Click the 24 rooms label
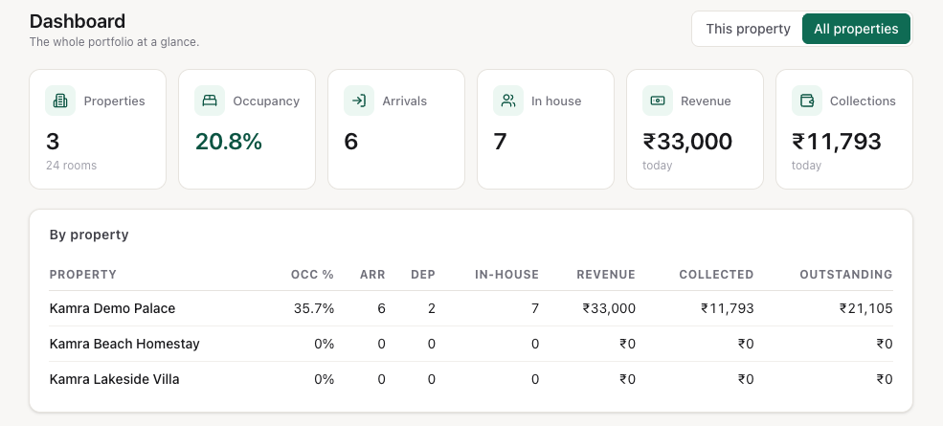 [x=71, y=166]
